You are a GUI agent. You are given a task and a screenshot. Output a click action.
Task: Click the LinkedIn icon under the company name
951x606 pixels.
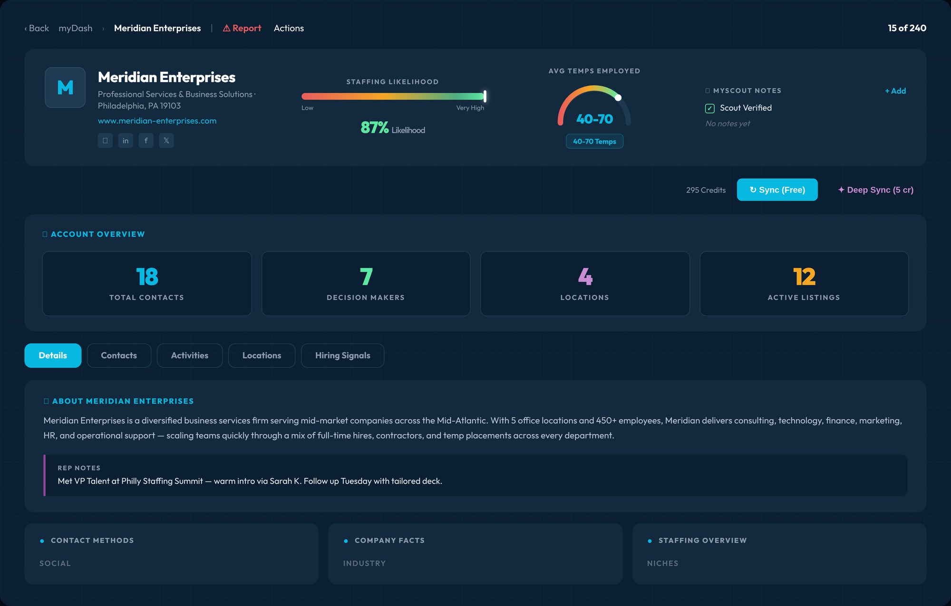point(126,140)
